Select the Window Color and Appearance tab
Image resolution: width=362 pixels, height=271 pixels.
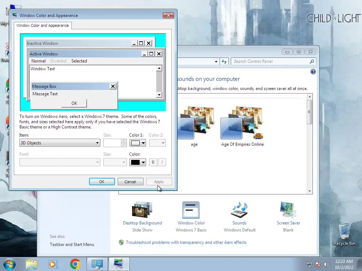[x=42, y=25]
